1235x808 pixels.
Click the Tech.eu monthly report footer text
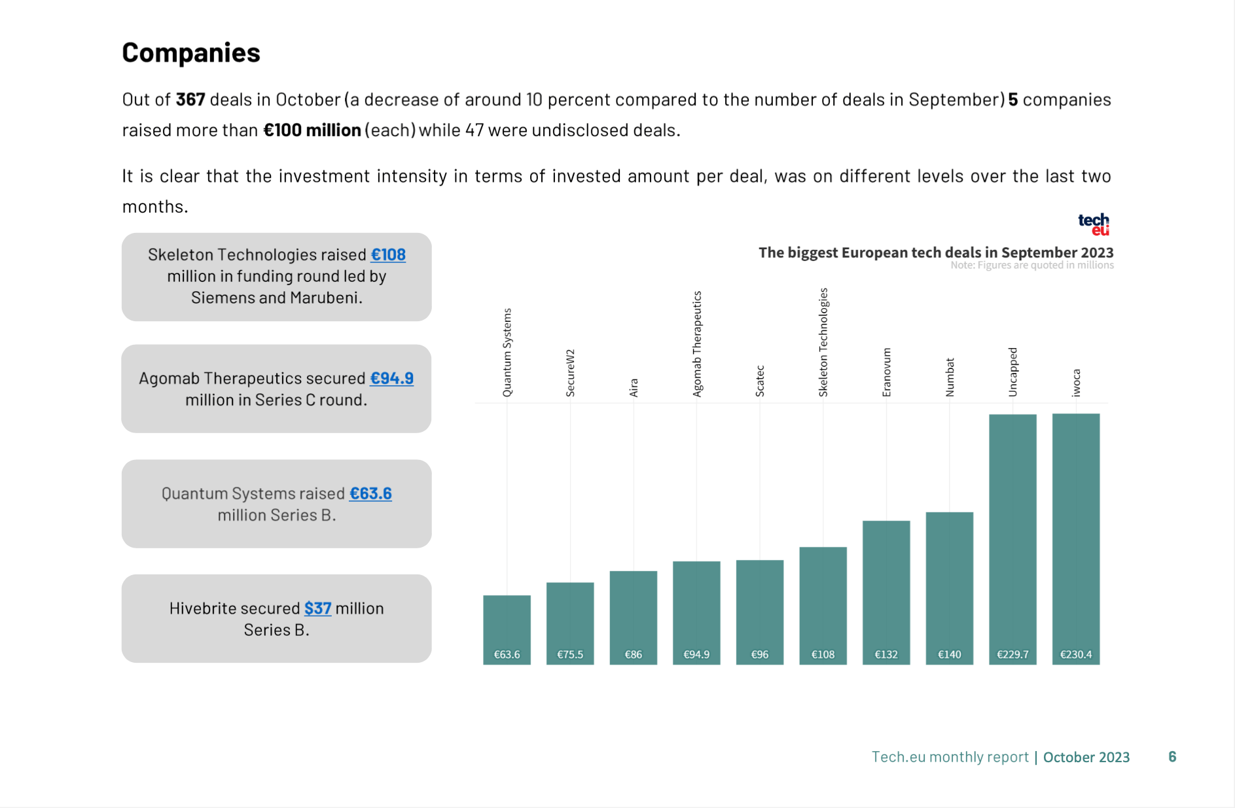point(950,757)
